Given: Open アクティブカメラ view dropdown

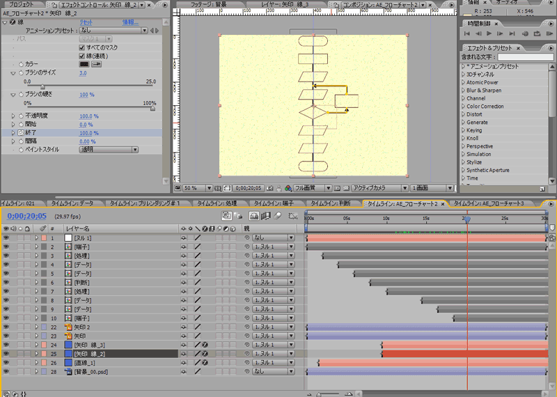Looking at the screenshot, I should tap(379, 188).
